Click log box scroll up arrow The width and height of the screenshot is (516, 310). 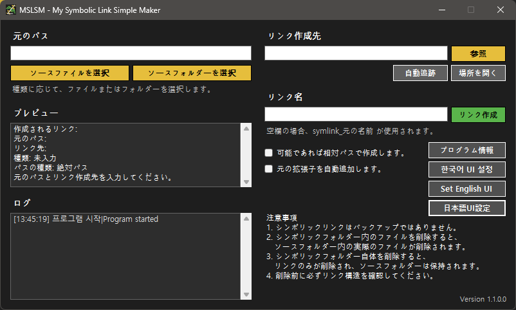click(246, 219)
